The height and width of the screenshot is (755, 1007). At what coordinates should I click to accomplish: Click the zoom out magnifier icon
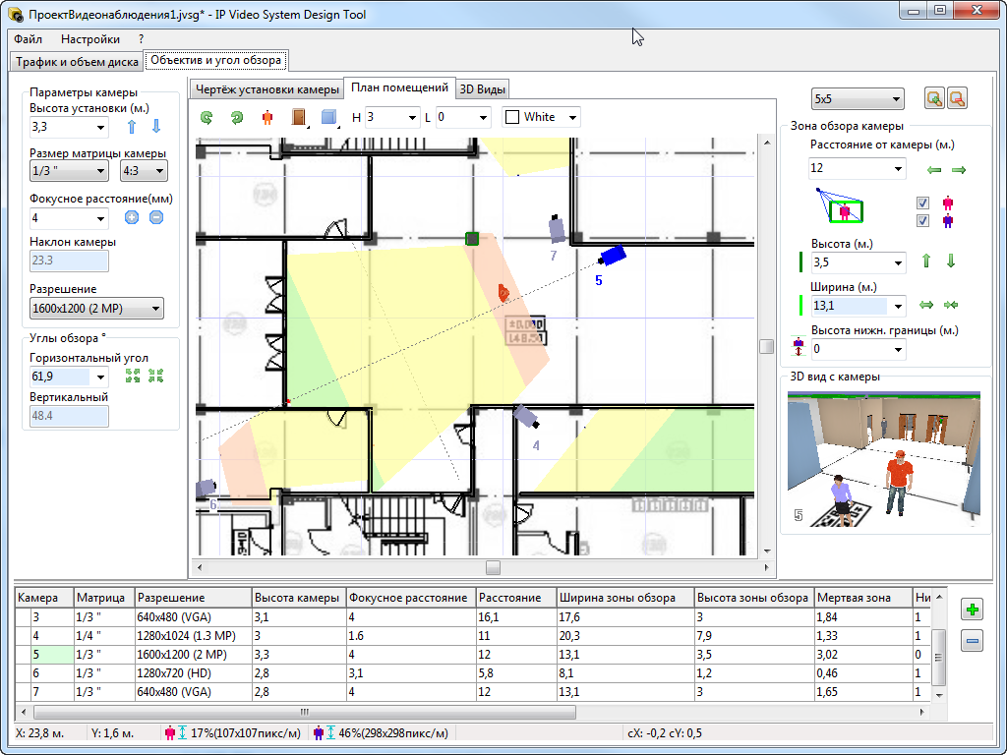click(x=957, y=98)
